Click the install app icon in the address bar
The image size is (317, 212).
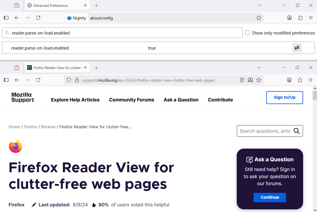point(250,80)
